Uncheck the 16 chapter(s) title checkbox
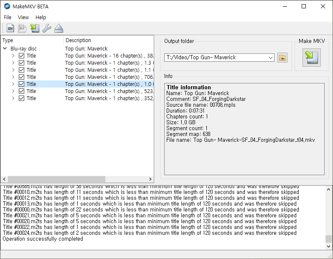 [21, 56]
